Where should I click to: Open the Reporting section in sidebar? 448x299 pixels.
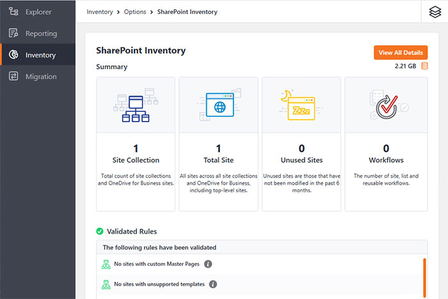point(38,33)
